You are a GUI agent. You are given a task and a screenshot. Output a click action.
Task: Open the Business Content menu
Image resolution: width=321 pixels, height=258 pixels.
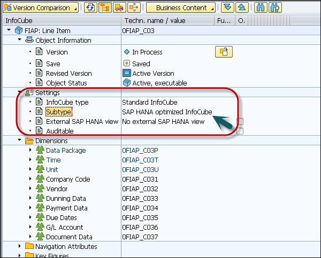pos(180,8)
